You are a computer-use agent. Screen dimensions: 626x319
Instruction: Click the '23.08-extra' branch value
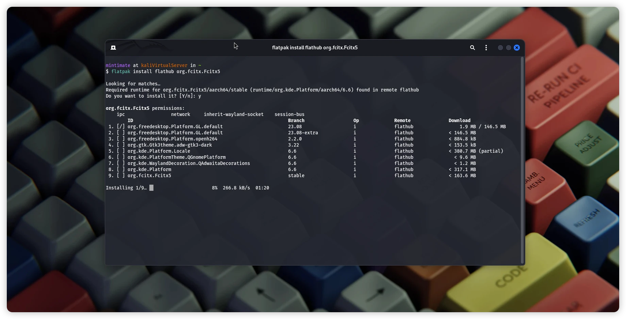pos(303,133)
